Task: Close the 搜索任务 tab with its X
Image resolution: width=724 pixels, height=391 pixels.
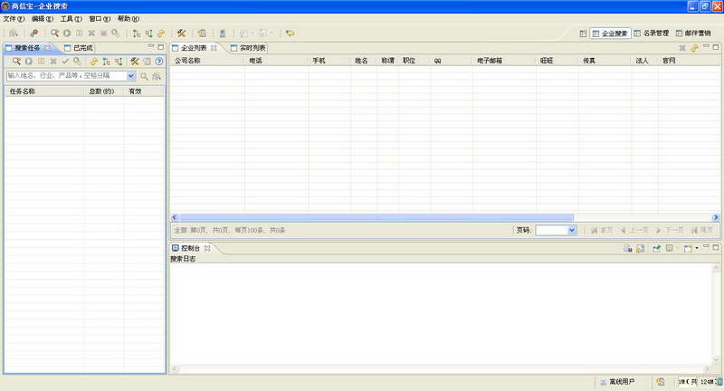Action: pos(47,48)
